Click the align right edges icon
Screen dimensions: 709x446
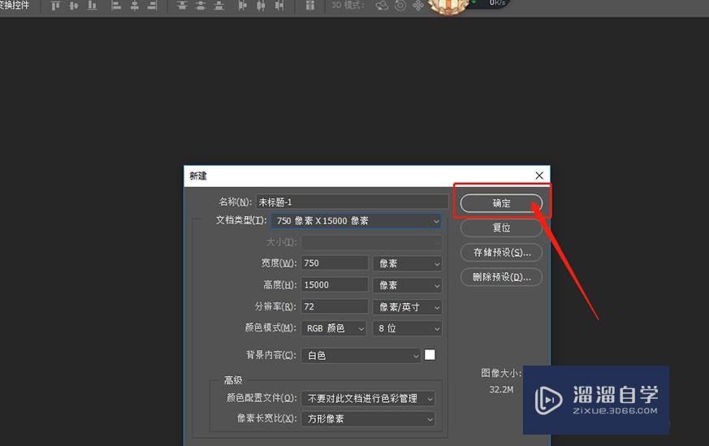pos(153,6)
